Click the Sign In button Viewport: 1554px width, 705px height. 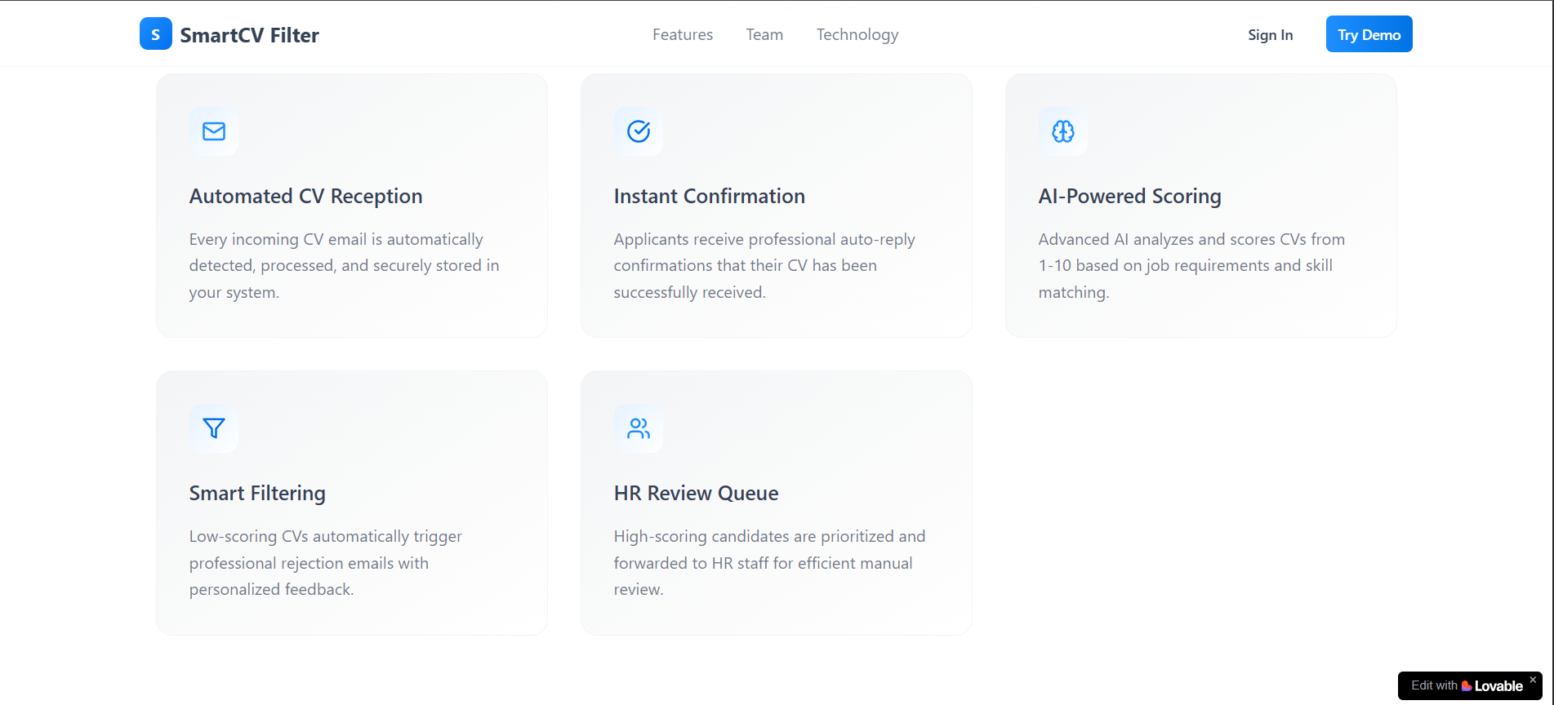(1270, 34)
